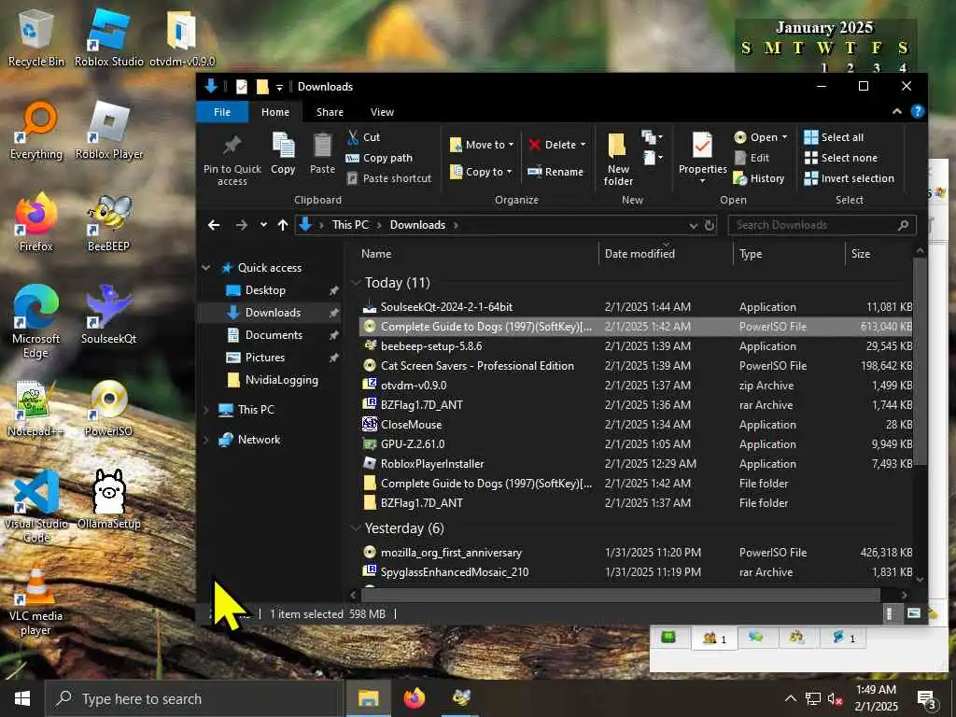956x717 pixels.
Task: Cut the selected file using the scissors icon
Action: point(363,137)
